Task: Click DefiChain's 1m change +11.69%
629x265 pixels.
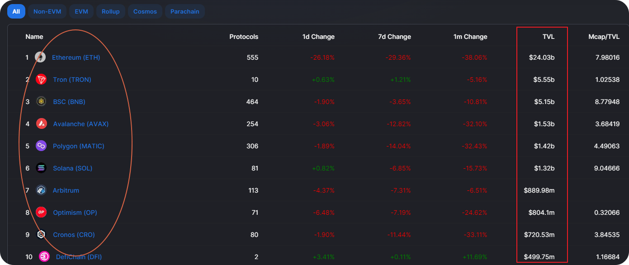Action: click(475, 257)
